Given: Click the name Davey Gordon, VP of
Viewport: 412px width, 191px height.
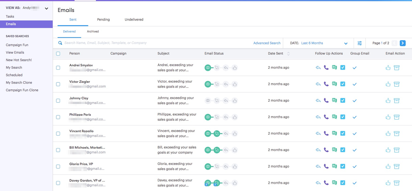Looking at the screenshot, I should pyautogui.click(x=87, y=180).
